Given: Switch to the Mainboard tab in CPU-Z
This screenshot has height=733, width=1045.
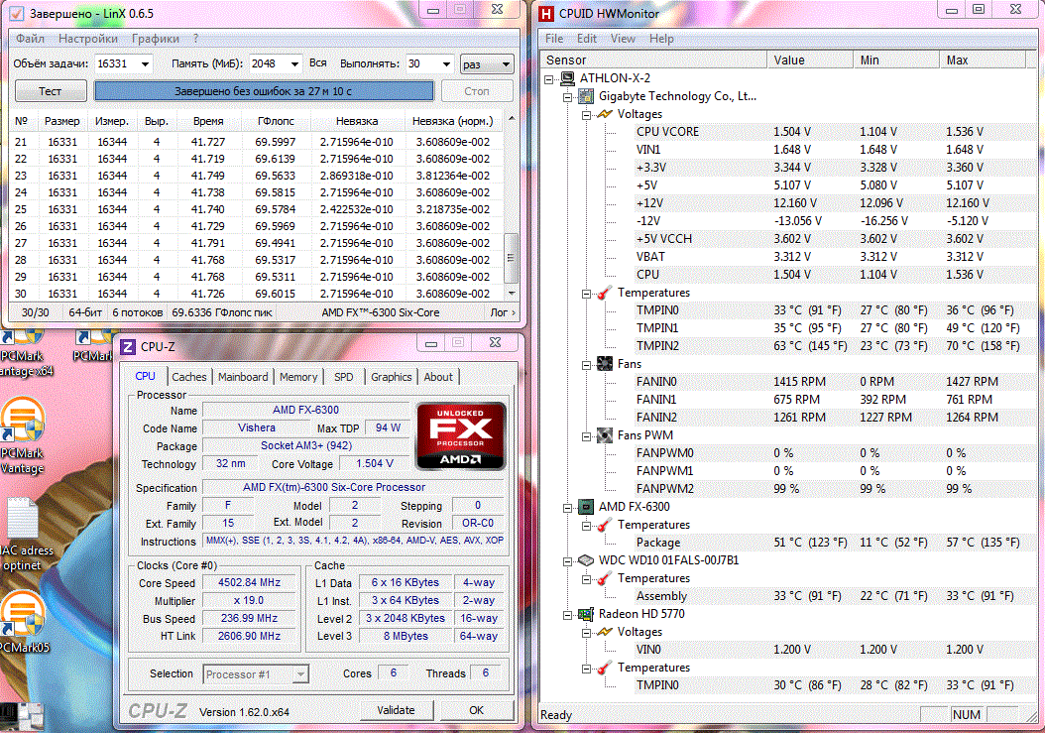Looking at the screenshot, I should pos(243,377).
